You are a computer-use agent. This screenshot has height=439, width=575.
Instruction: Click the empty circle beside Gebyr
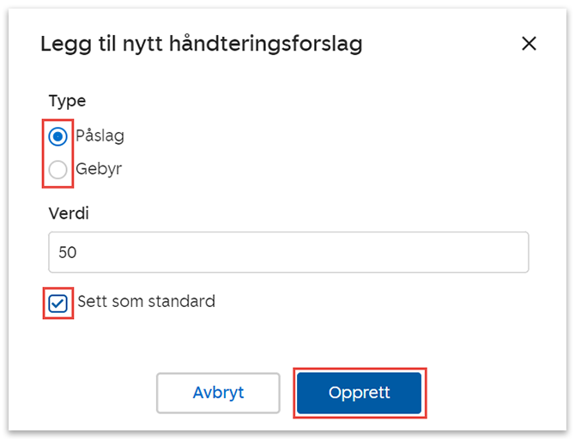click(58, 170)
